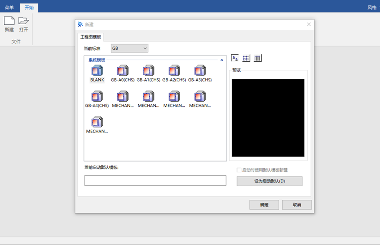Switch template list to list view
The width and height of the screenshot is (380, 245).
tap(246, 58)
